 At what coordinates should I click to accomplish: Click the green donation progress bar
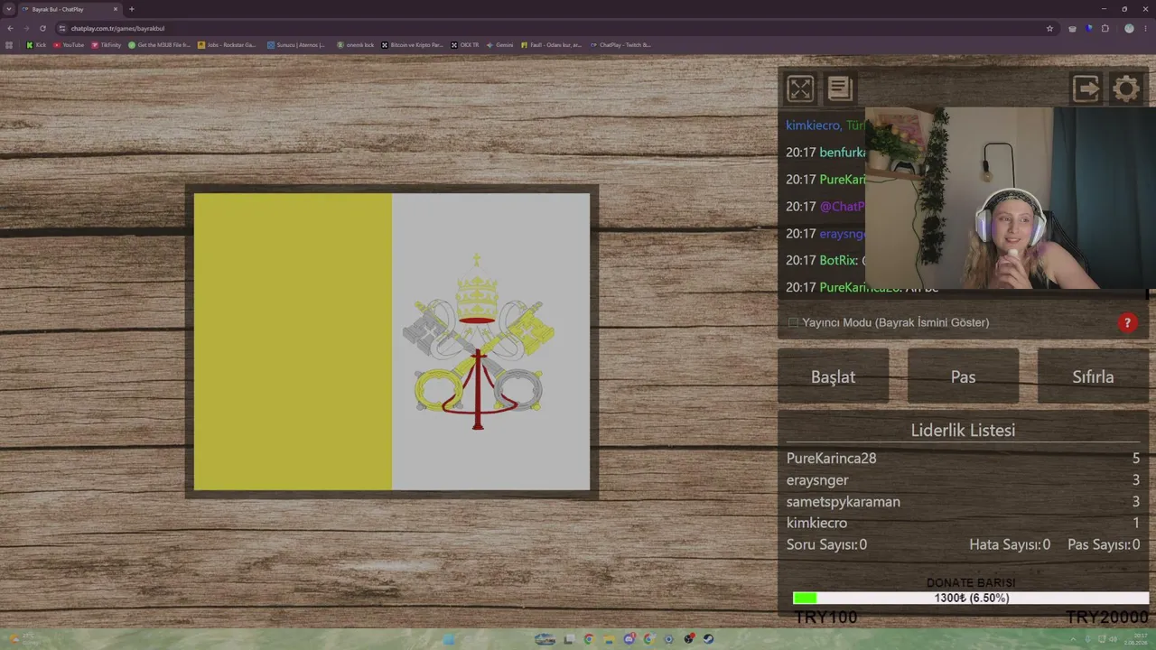point(971,598)
